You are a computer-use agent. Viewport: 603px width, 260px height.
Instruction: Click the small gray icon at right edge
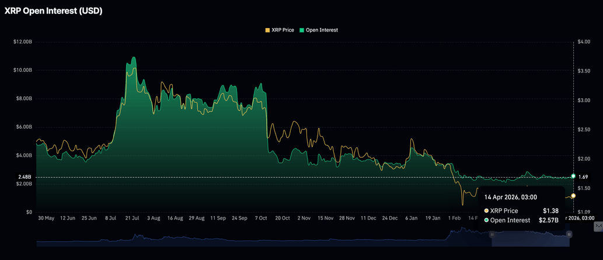click(x=598, y=226)
